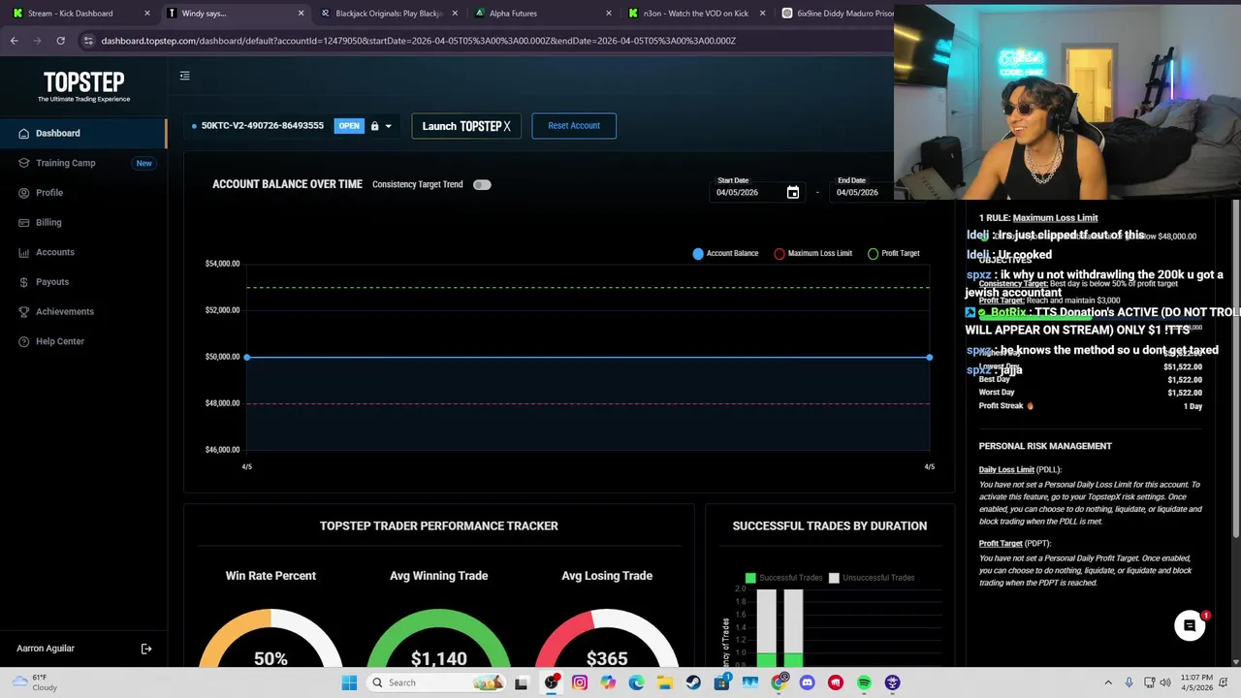The width and height of the screenshot is (1241, 698).
Task: Expand the account selector dropdown arrow
Action: point(388,126)
